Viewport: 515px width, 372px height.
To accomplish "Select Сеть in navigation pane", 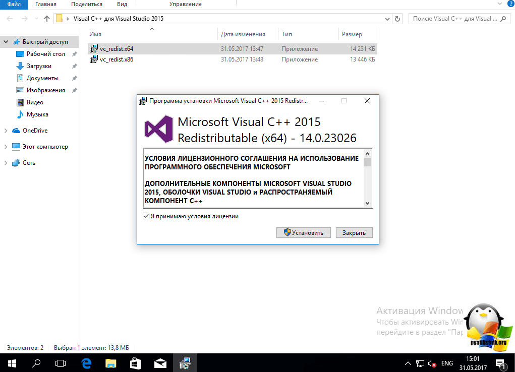I will (29, 163).
